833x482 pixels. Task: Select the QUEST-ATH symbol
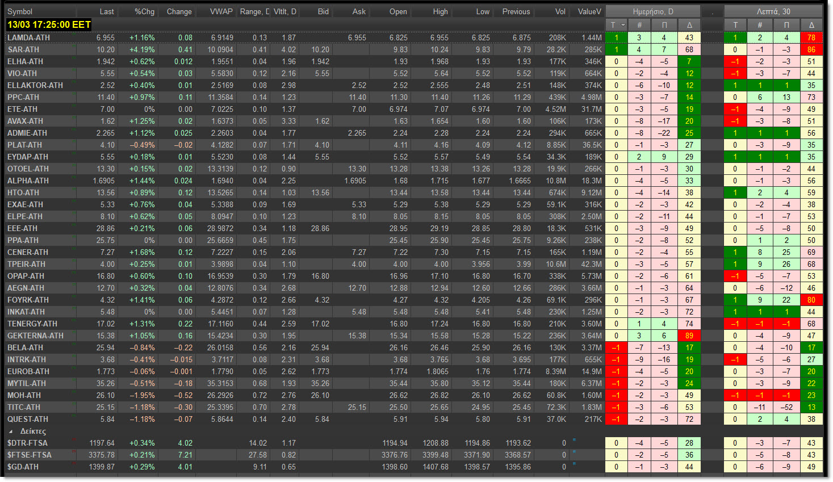coord(28,419)
